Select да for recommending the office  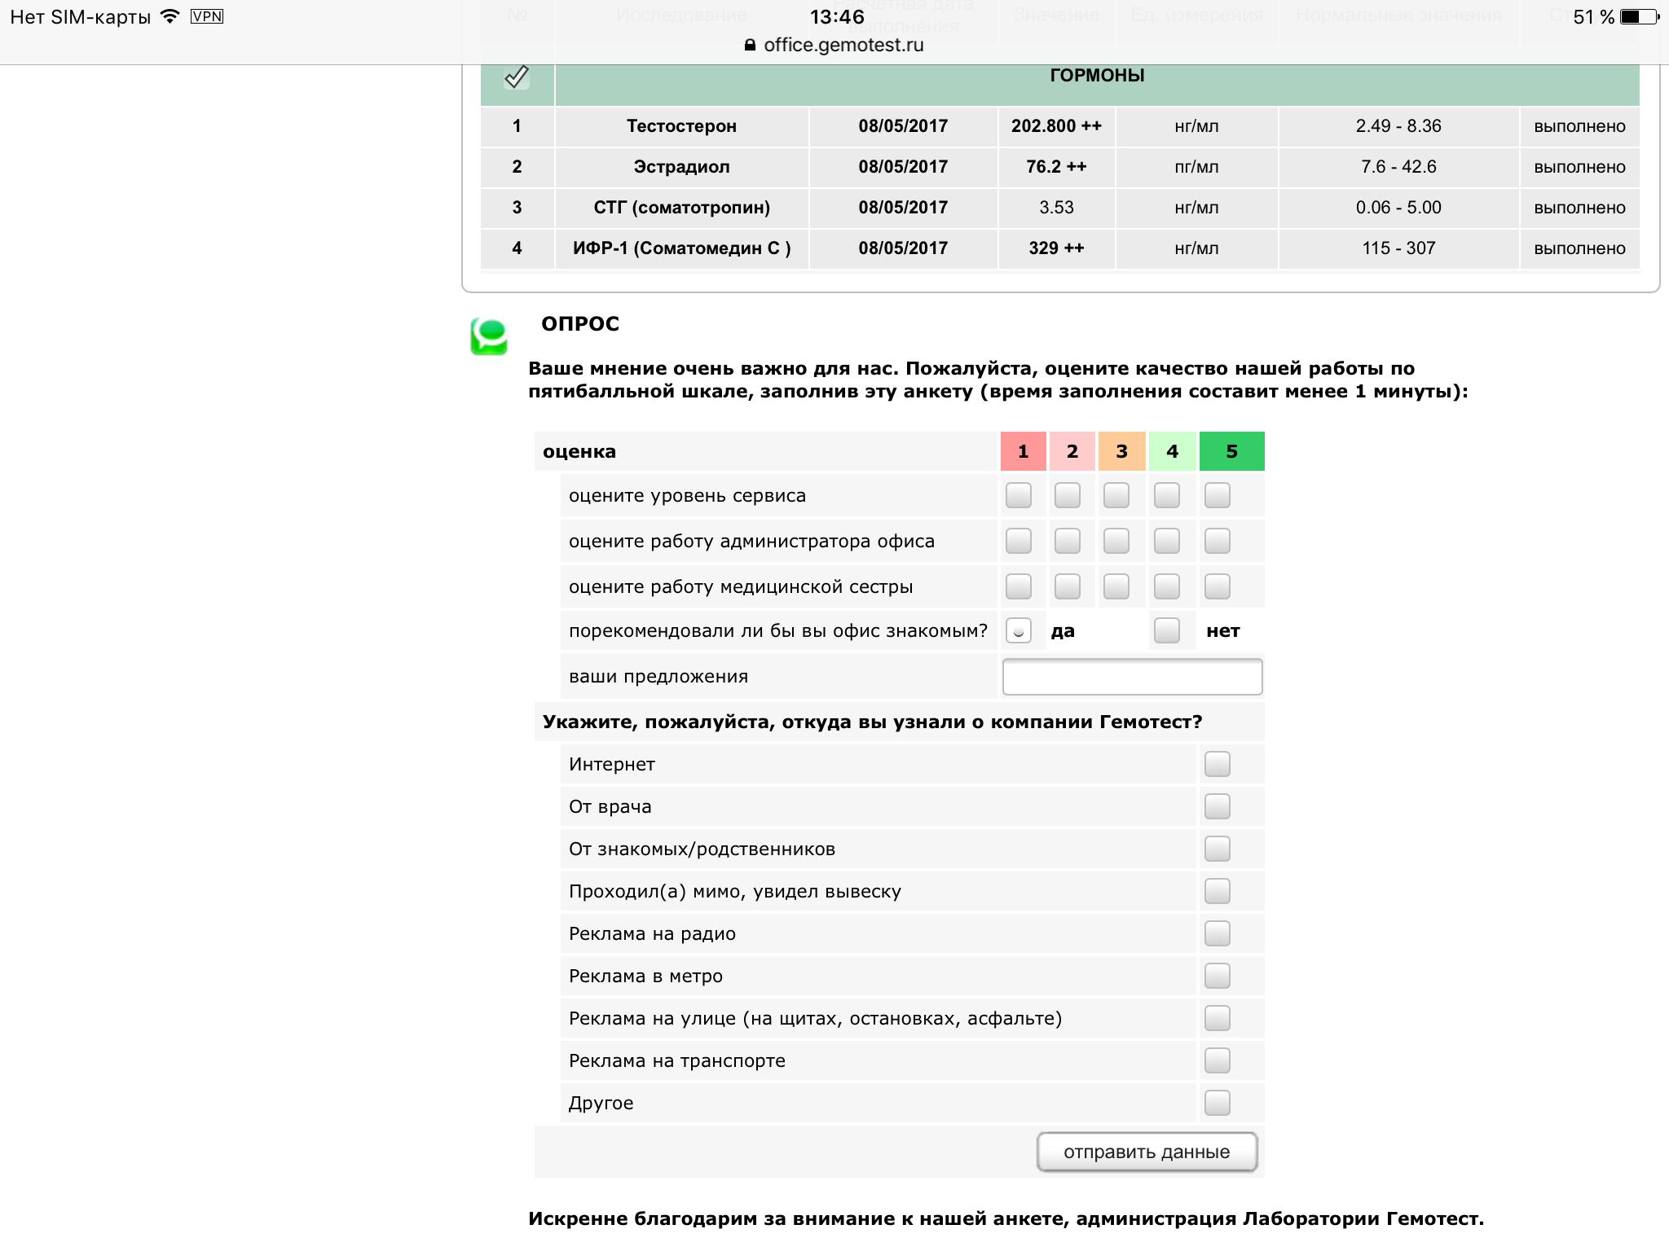point(1019,630)
